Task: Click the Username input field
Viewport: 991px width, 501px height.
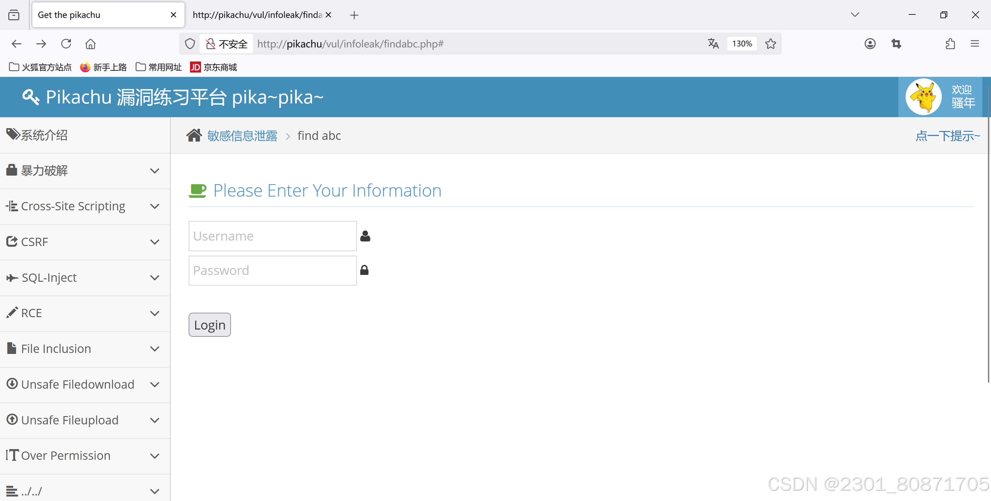Action: (x=272, y=236)
